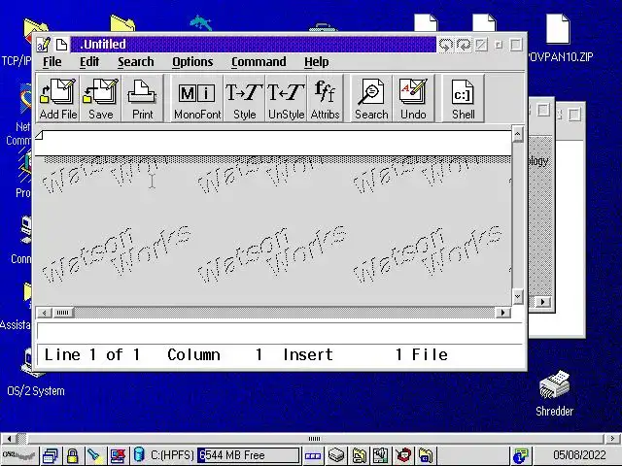The image size is (622, 466).
Task: Click the desktop bottom scrollbar thumb grip
Action: click(x=314, y=438)
